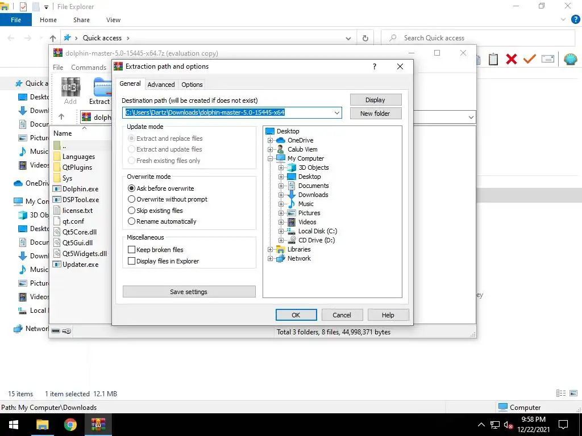
Task: Click the File Explorer up arrow button
Action: point(53,38)
